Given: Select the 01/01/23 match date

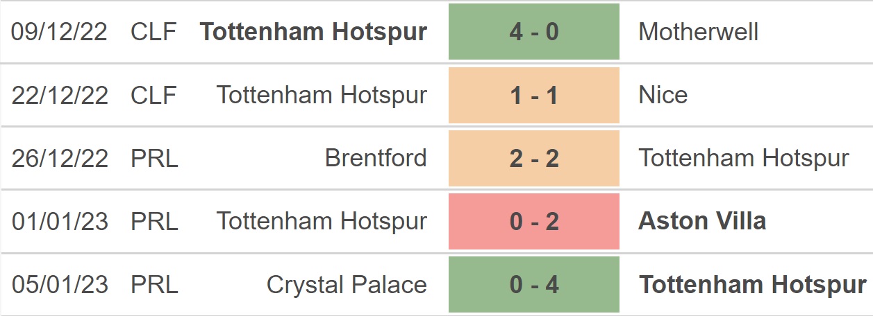Looking at the screenshot, I should pyautogui.click(x=60, y=221).
